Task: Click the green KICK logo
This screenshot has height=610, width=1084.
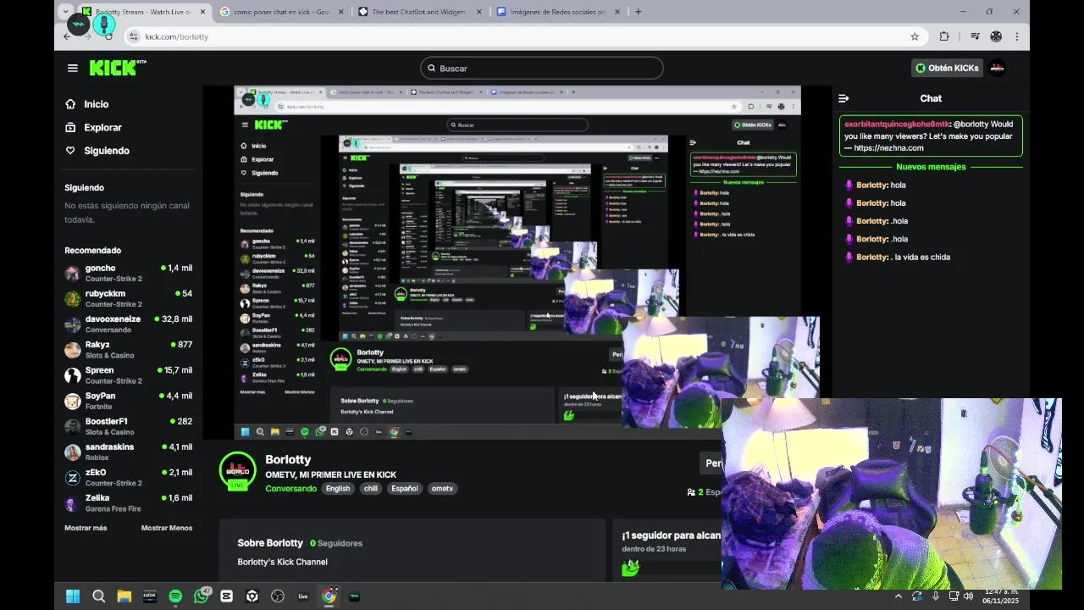Action: [x=118, y=68]
